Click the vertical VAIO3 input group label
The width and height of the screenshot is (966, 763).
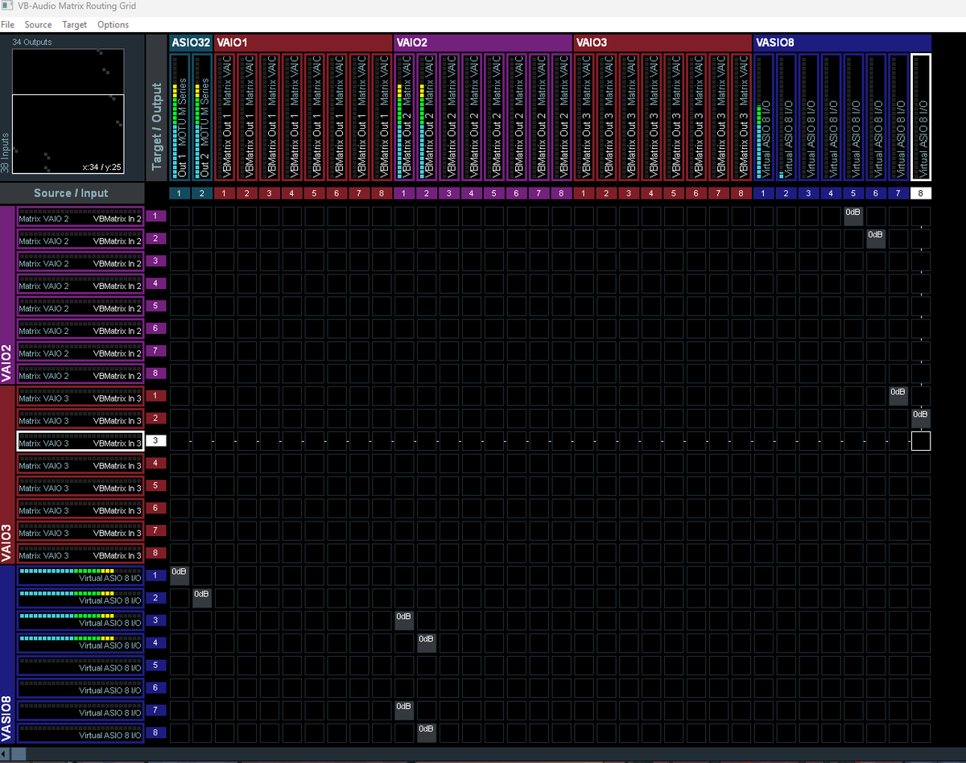pyautogui.click(x=7, y=476)
